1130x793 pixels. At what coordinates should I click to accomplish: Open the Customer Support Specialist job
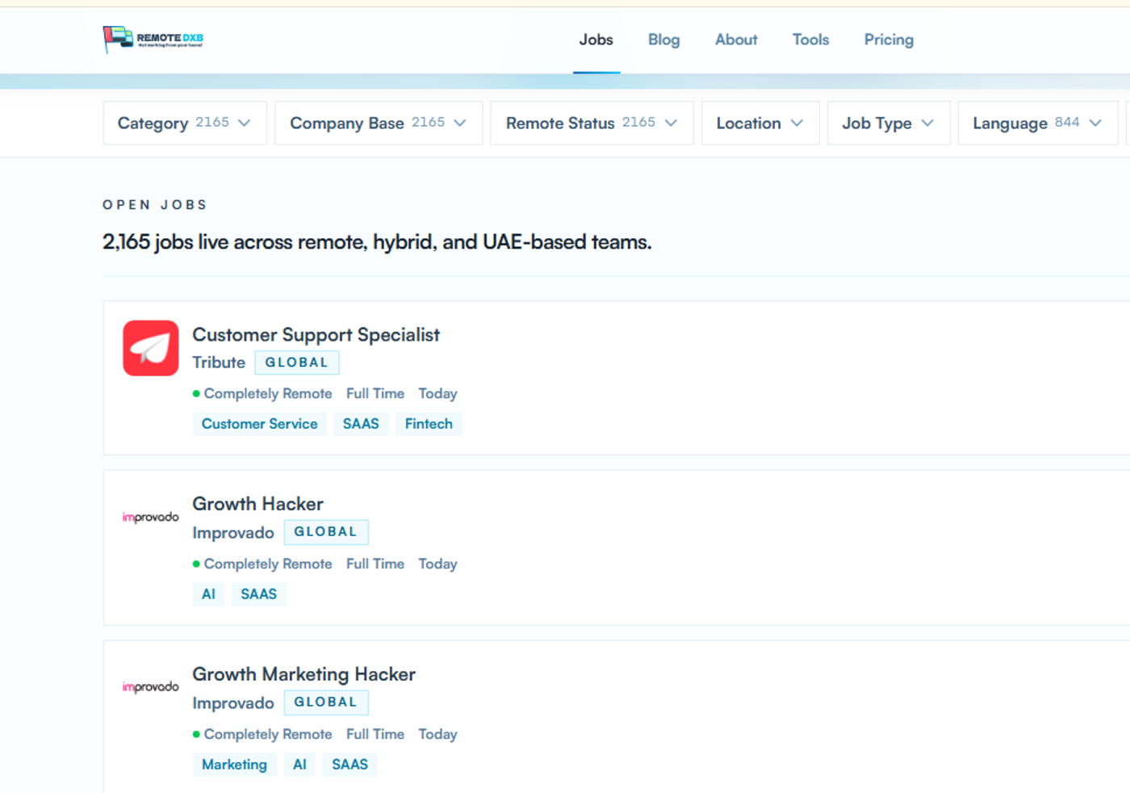(x=316, y=334)
